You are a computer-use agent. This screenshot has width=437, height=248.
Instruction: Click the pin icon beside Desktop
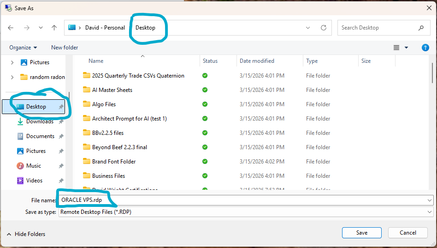click(61, 107)
